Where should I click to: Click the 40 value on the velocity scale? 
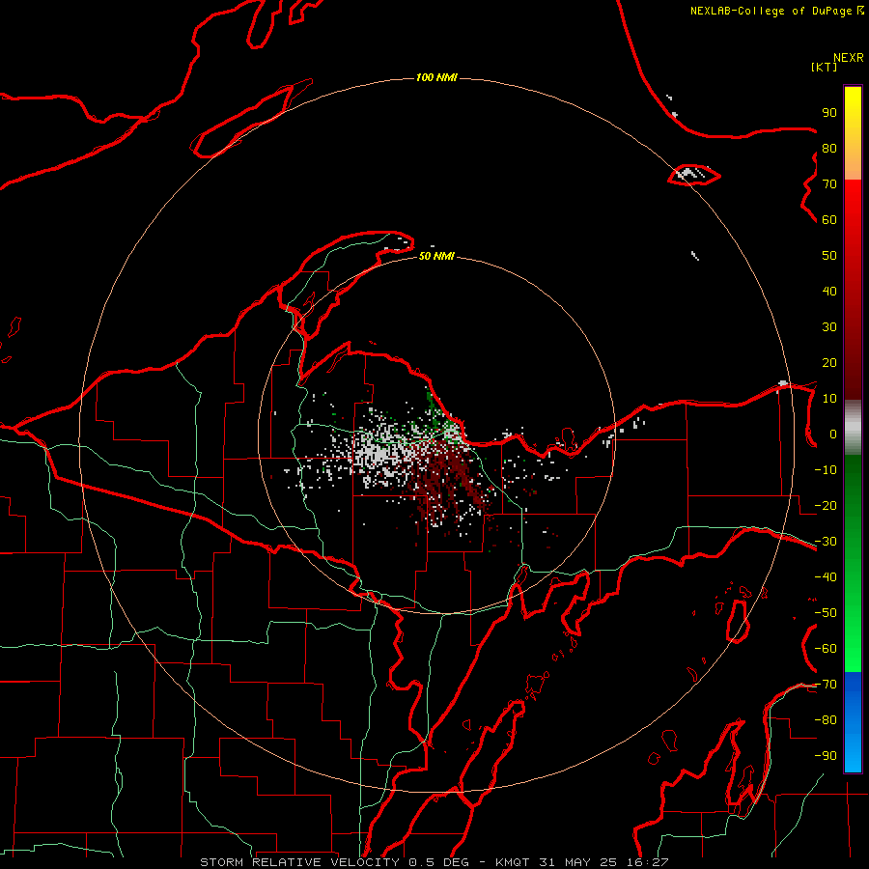[x=829, y=292]
